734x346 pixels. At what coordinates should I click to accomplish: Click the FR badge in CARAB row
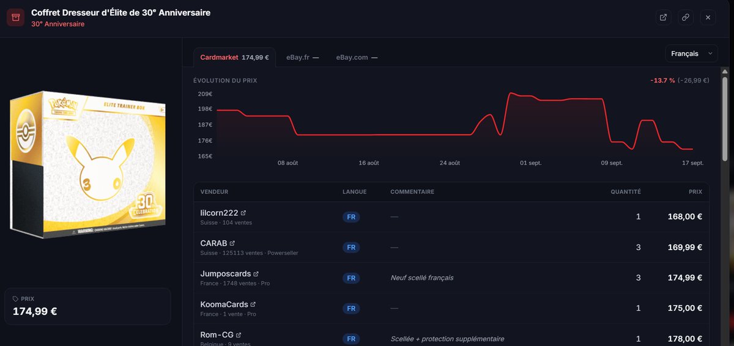coord(351,248)
